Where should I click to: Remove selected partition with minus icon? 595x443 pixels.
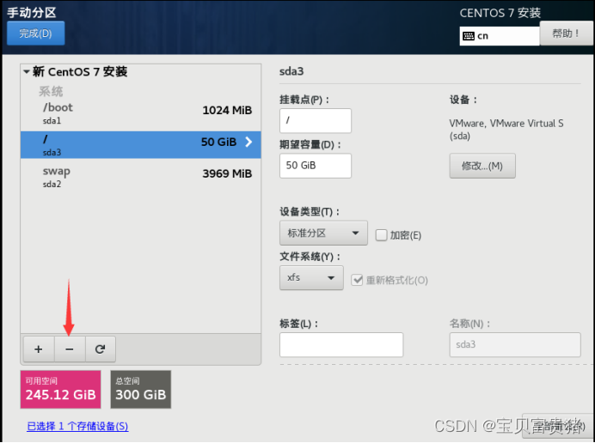click(70, 349)
